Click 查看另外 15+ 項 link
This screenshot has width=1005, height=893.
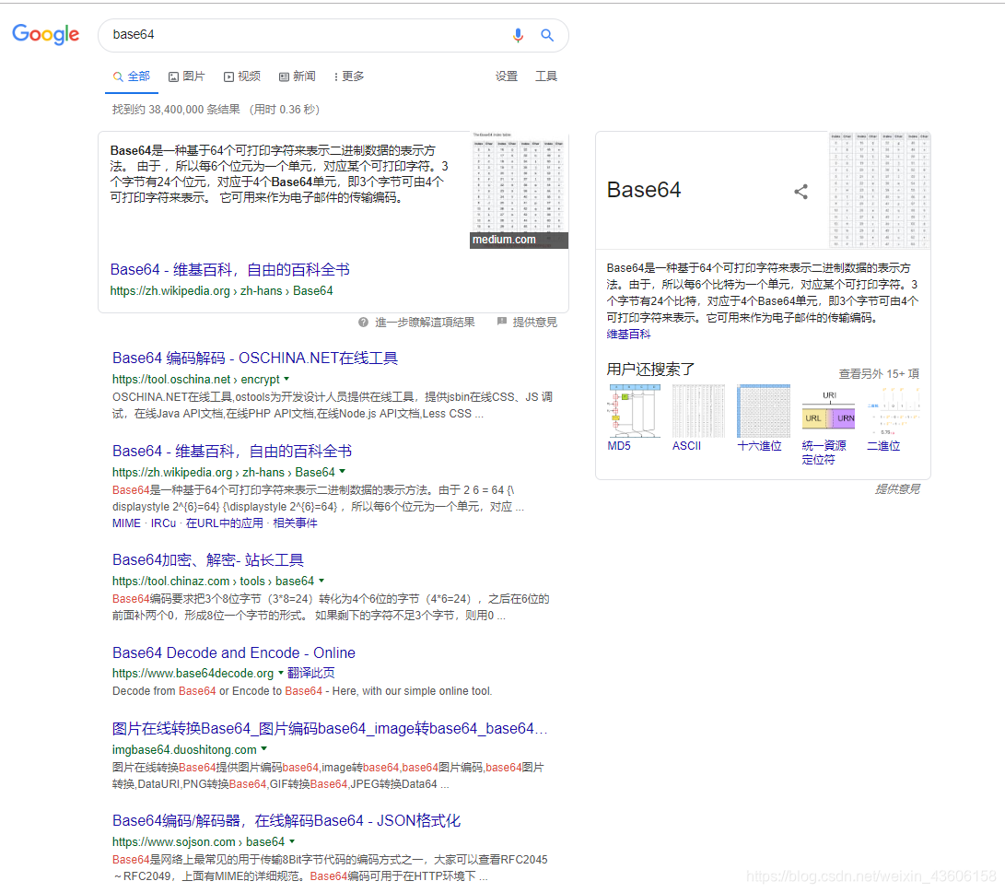(880, 374)
